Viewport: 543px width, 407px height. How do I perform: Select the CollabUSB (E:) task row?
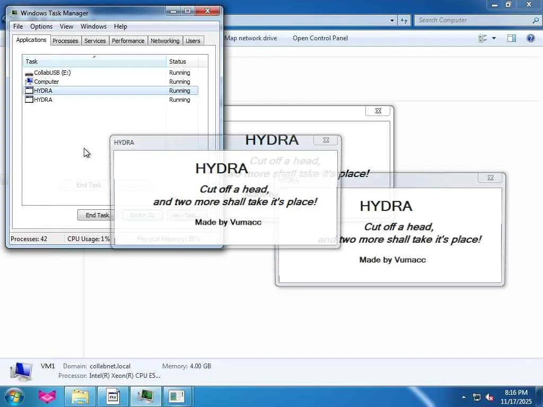click(110, 73)
